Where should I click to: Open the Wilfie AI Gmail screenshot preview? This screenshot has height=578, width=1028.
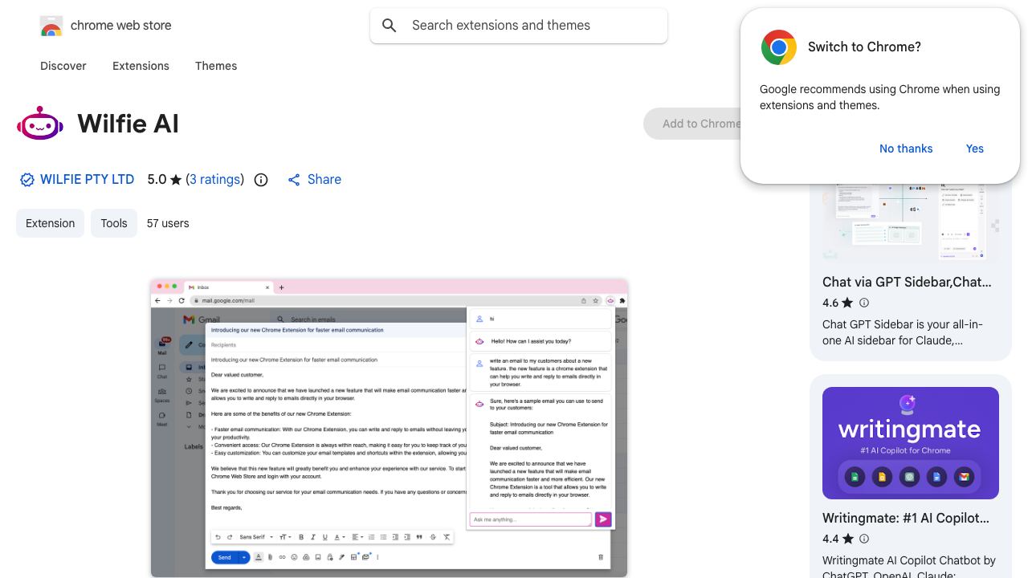click(x=390, y=428)
